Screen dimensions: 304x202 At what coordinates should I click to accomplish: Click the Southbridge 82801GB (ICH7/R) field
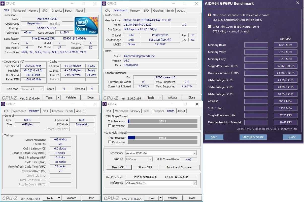tap(160, 40)
